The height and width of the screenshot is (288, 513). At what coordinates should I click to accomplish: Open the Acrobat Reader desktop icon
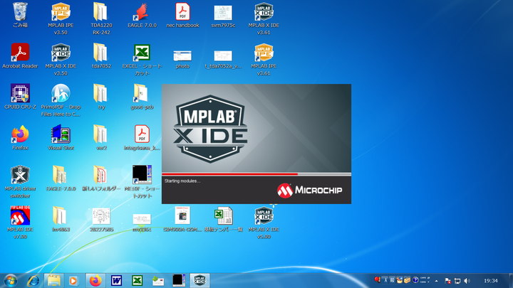[x=20, y=53]
